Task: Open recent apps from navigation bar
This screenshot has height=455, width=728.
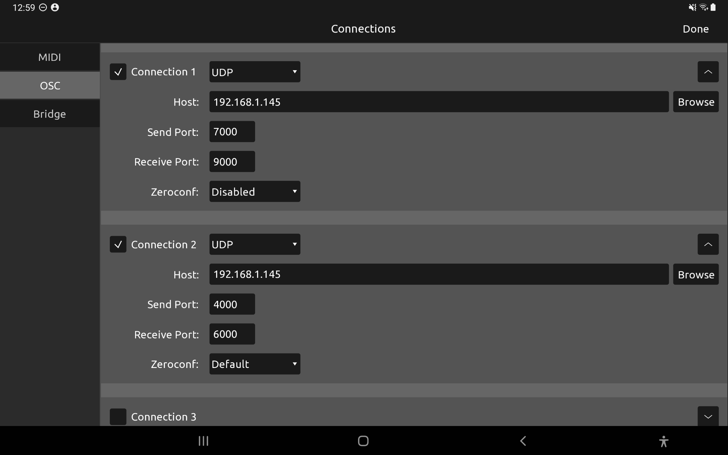Action: pos(203,441)
